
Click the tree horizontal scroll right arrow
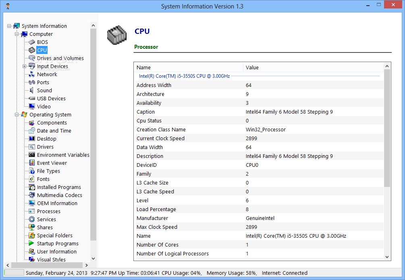[87, 265]
